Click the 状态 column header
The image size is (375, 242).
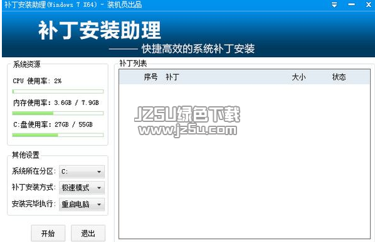tap(339, 77)
